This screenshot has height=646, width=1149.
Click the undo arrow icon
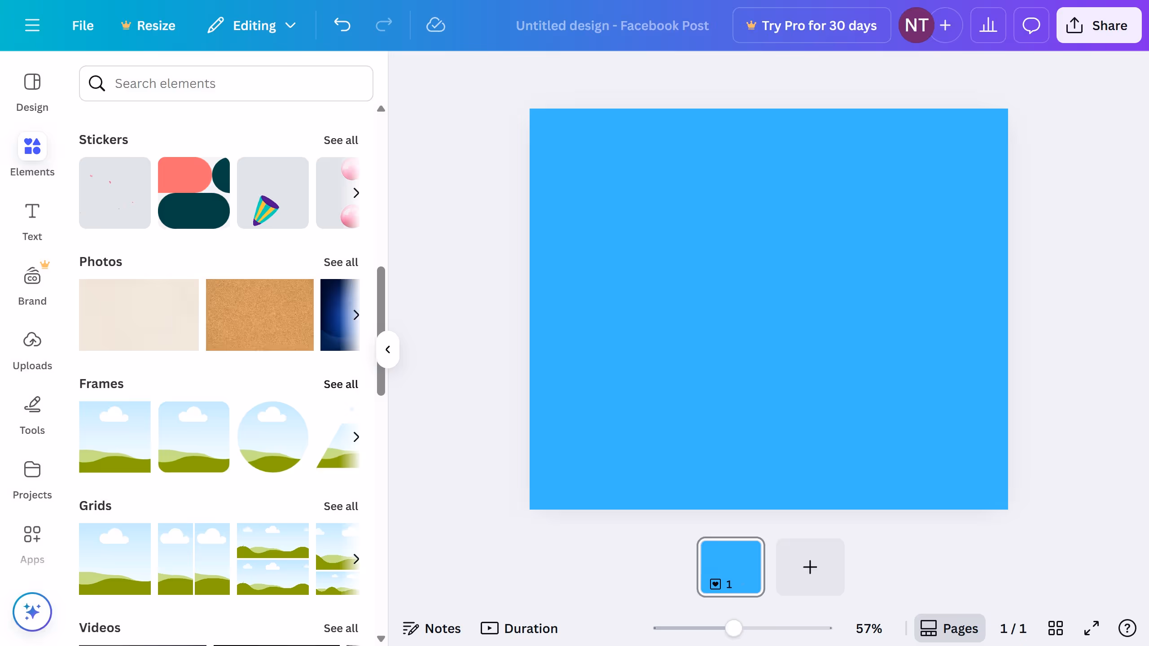[x=342, y=26]
